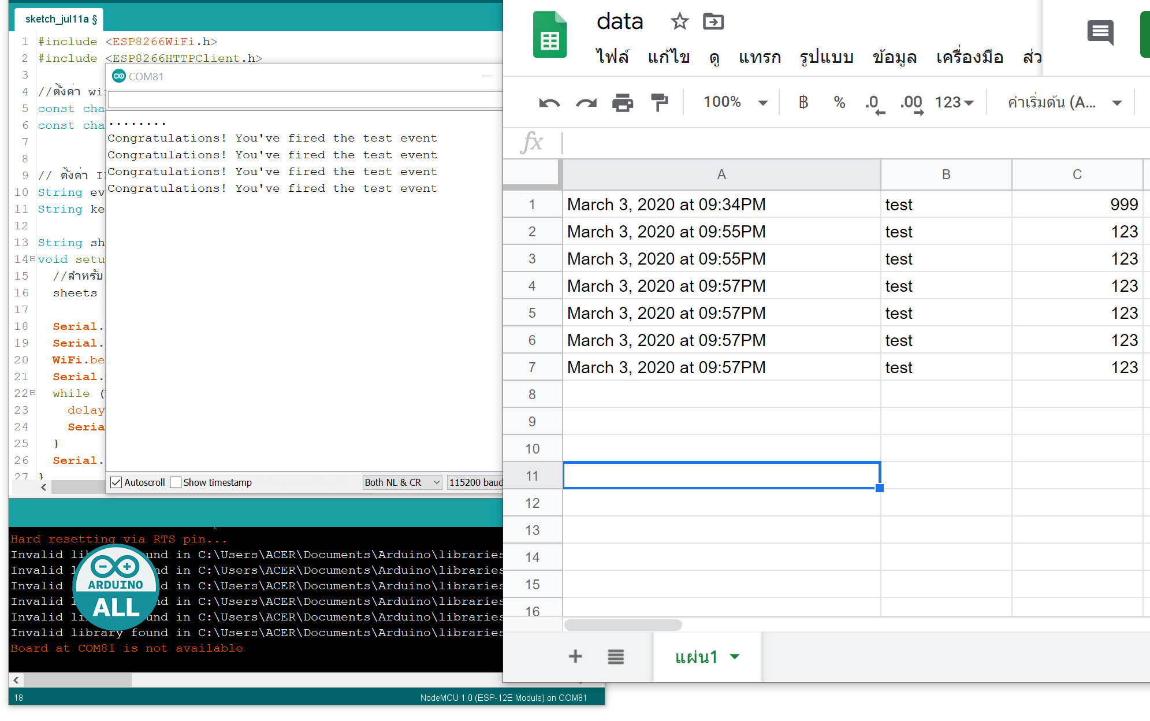Open the Both NL & CR dropdown

[x=402, y=482]
